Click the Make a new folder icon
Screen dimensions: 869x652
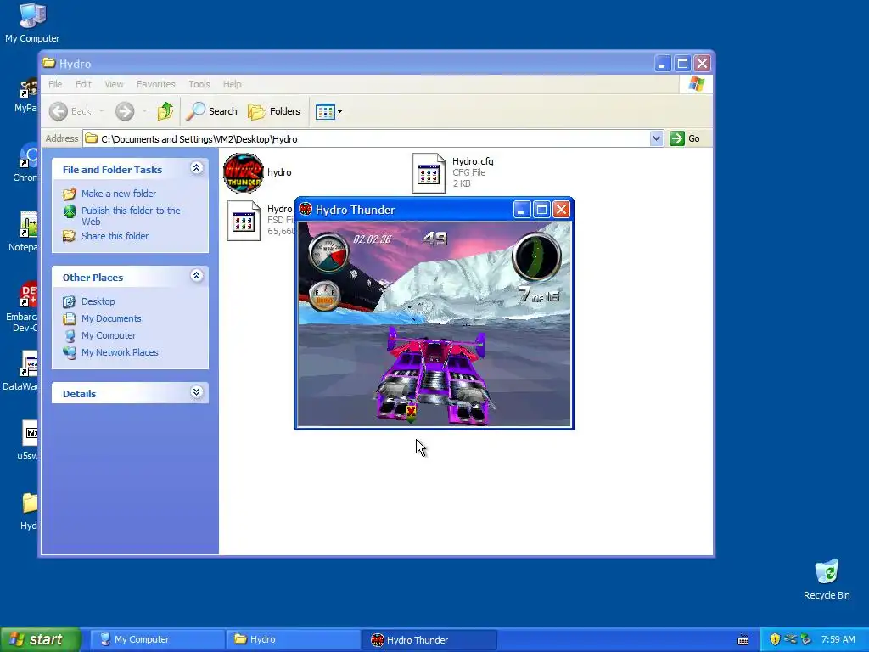(x=70, y=194)
